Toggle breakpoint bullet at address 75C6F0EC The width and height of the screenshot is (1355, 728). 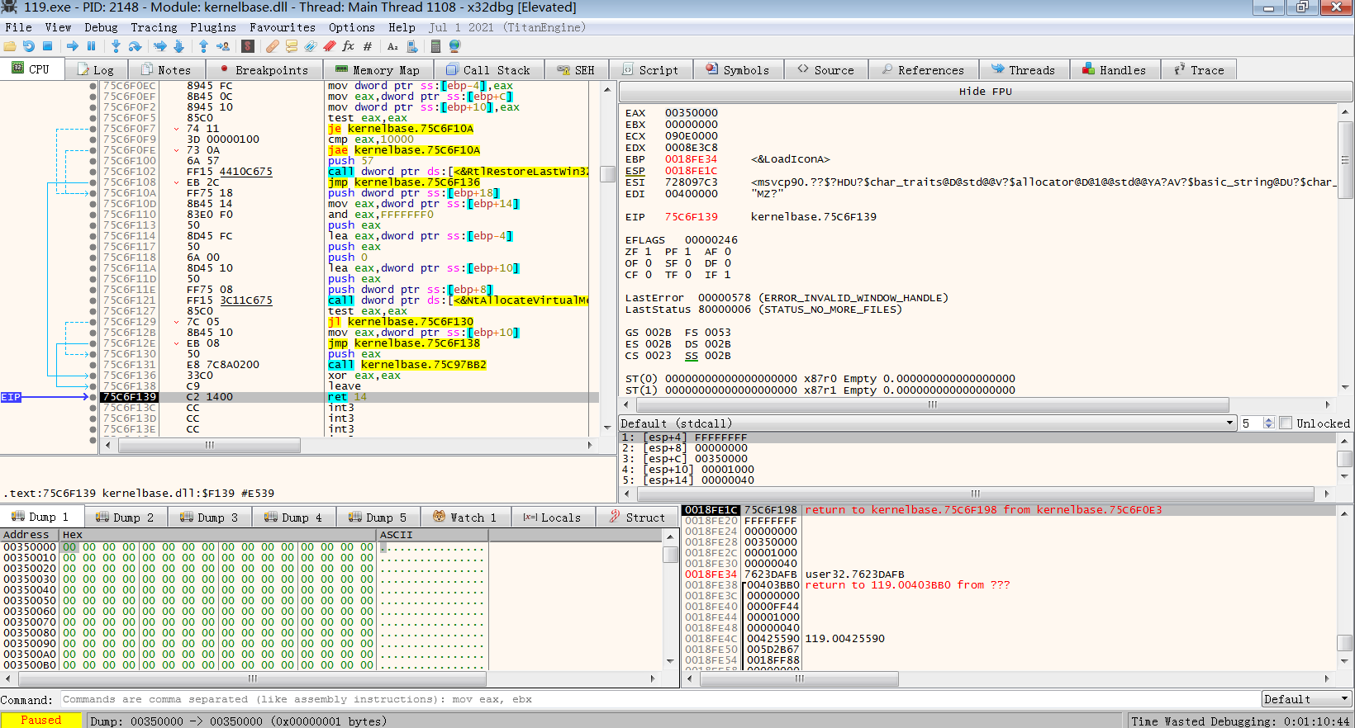93,86
